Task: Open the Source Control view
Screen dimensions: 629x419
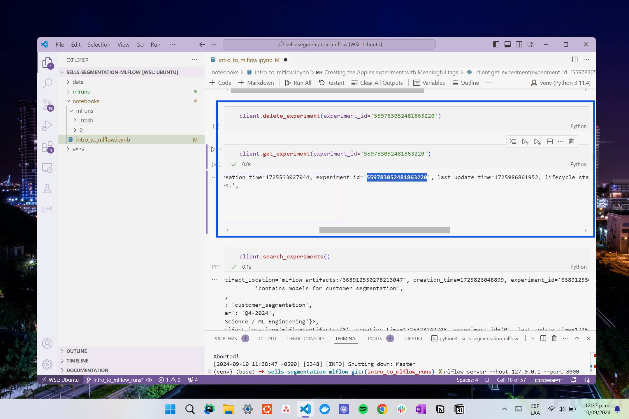Action: coord(47,105)
